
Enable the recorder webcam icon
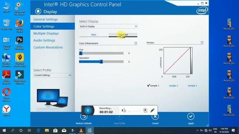point(145,110)
